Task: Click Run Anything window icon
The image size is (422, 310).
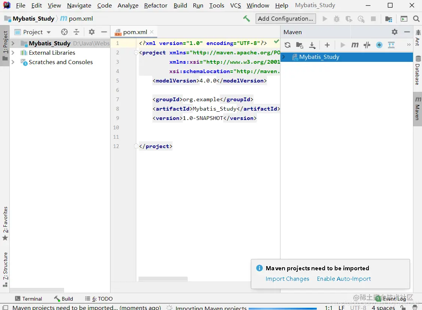Action: [x=404, y=19]
